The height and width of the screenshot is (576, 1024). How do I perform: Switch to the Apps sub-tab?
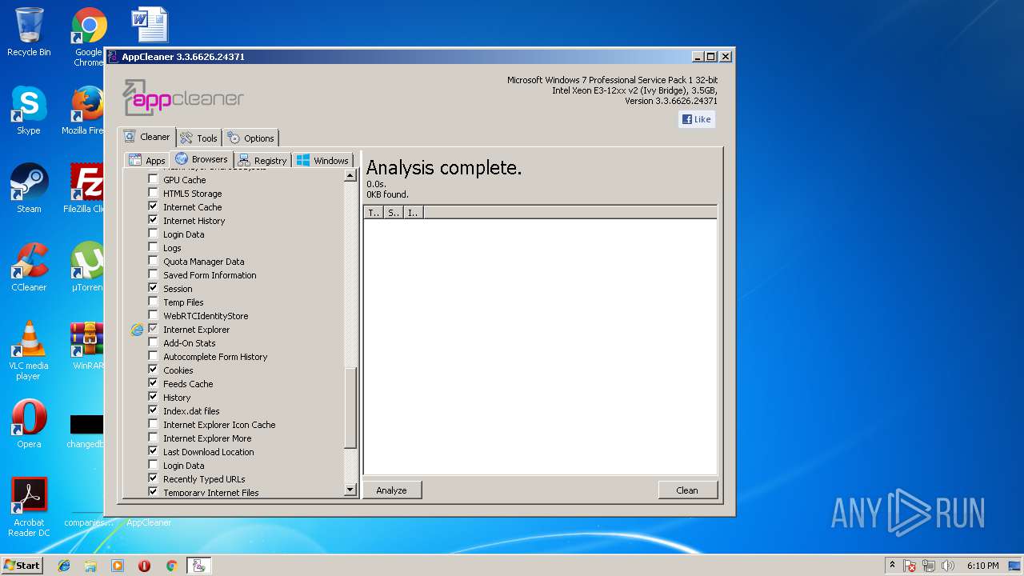tap(147, 161)
